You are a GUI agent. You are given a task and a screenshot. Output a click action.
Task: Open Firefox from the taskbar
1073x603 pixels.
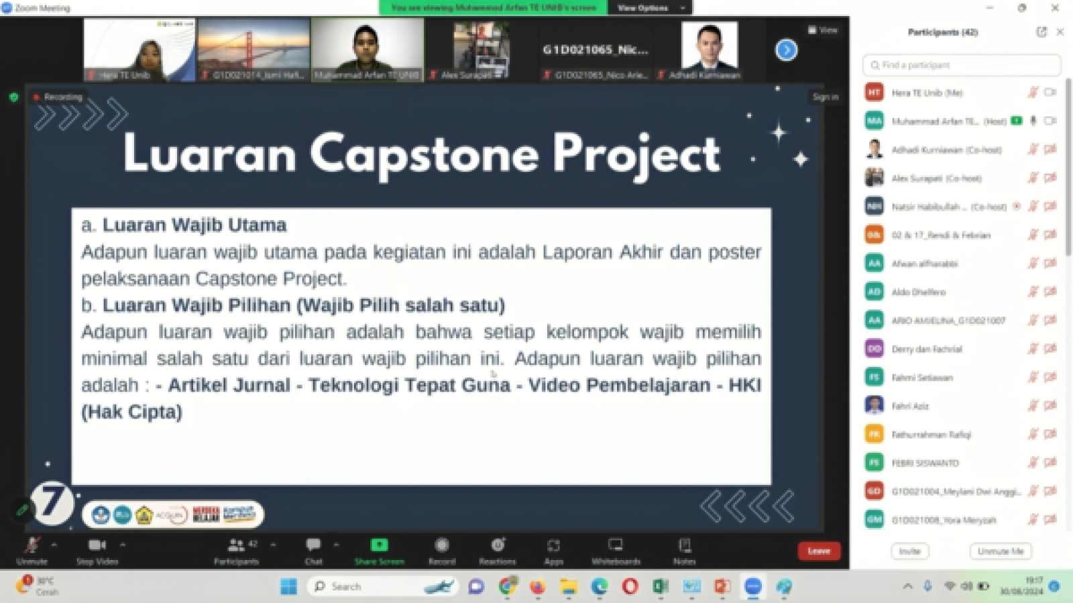point(537,586)
